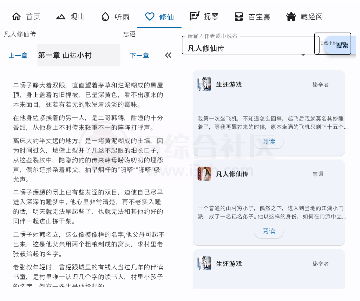Switch to the 观山 tab
This screenshot has height=301, width=360.
[x=70, y=17]
